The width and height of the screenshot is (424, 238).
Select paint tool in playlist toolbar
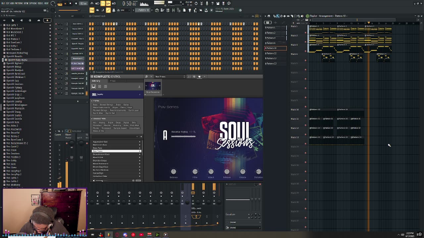[278, 16]
